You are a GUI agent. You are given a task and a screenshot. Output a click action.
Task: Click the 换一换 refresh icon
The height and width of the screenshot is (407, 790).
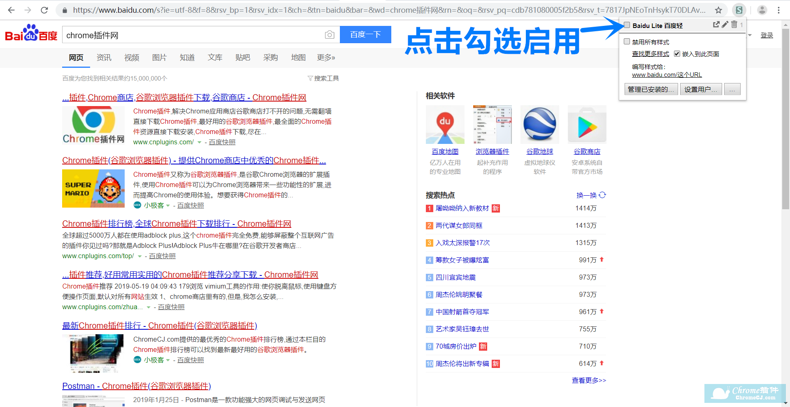(x=602, y=195)
